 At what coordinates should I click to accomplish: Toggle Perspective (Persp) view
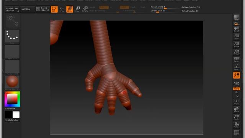pos(237,60)
